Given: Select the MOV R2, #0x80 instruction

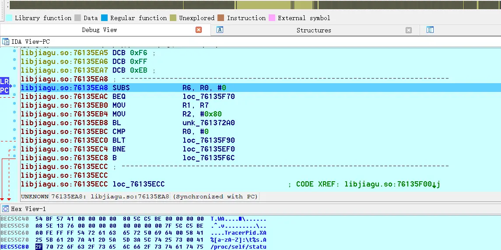Looking at the screenshot, I should (x=260, y=114).
